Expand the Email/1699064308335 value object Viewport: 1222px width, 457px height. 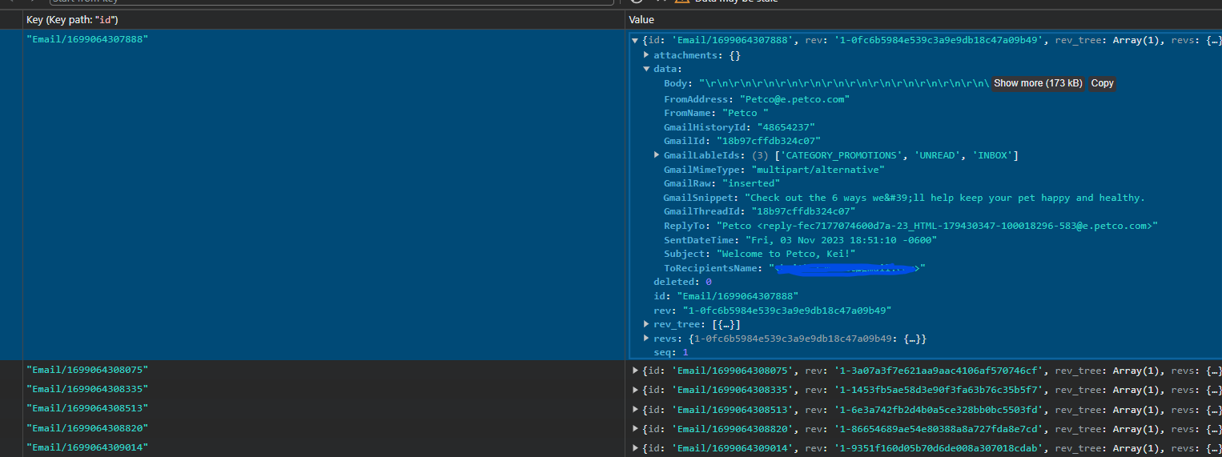coord(636,390)
